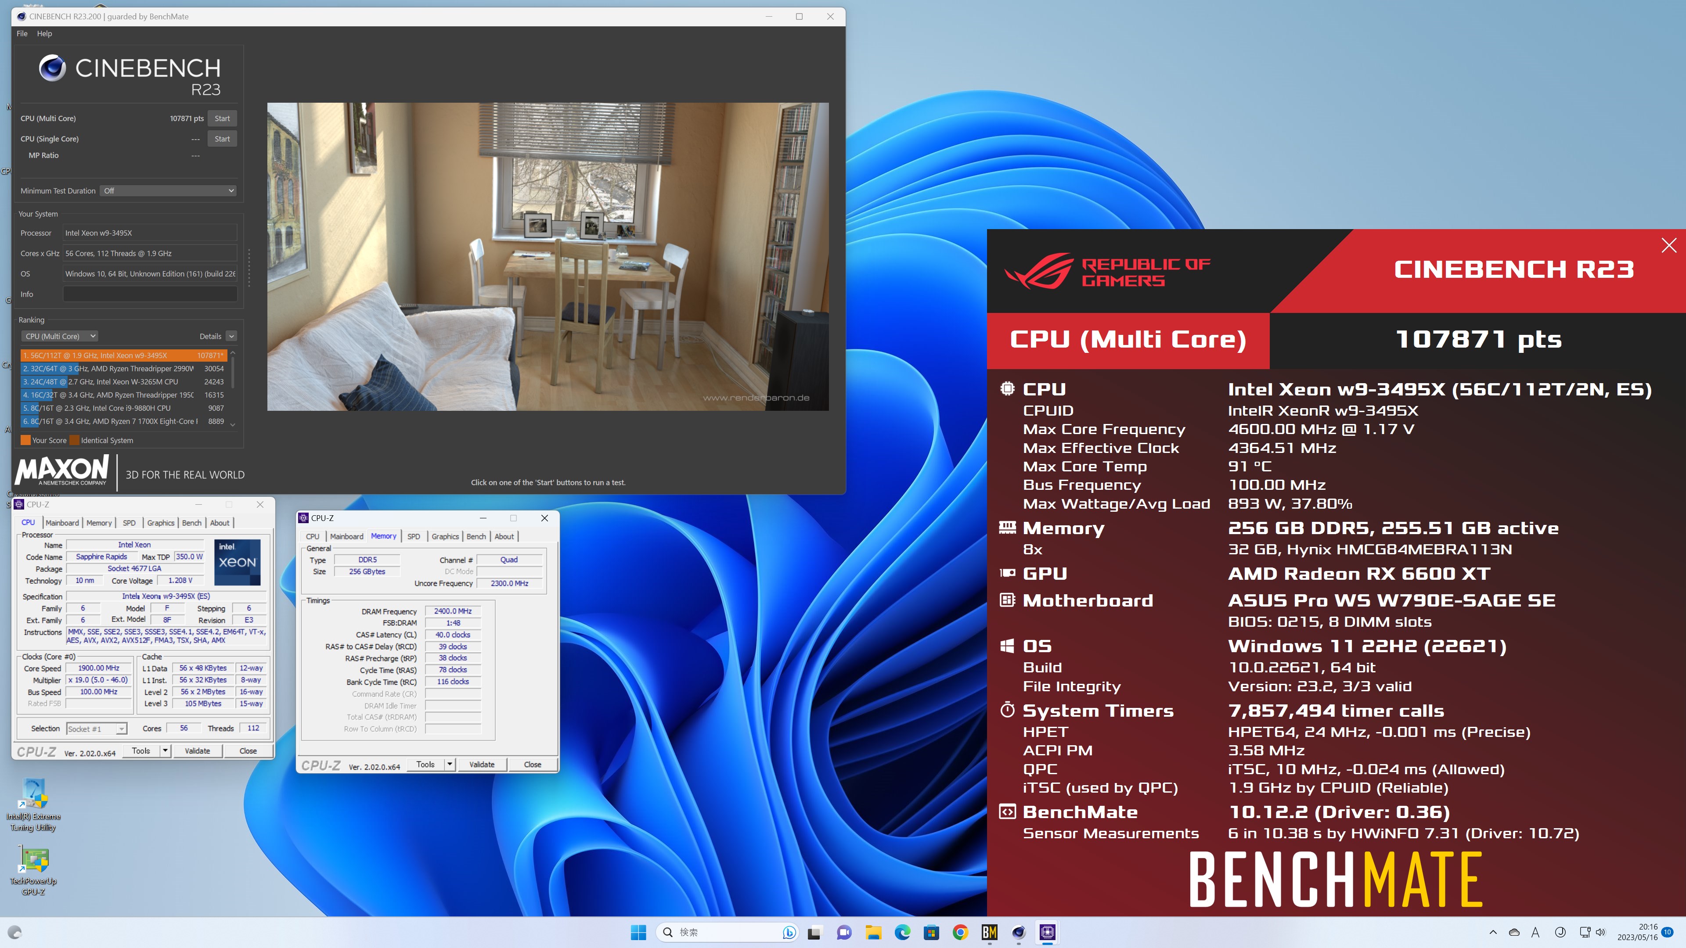This screenshot has width=1686, height=948.
Task: Open the notification count badge
Action: tap(1667, 932)
